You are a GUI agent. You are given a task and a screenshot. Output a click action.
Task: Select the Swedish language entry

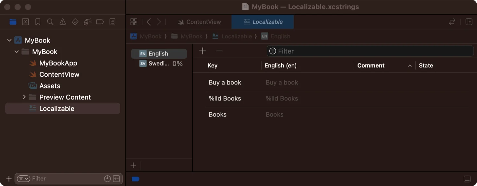[x=159, y=64]
